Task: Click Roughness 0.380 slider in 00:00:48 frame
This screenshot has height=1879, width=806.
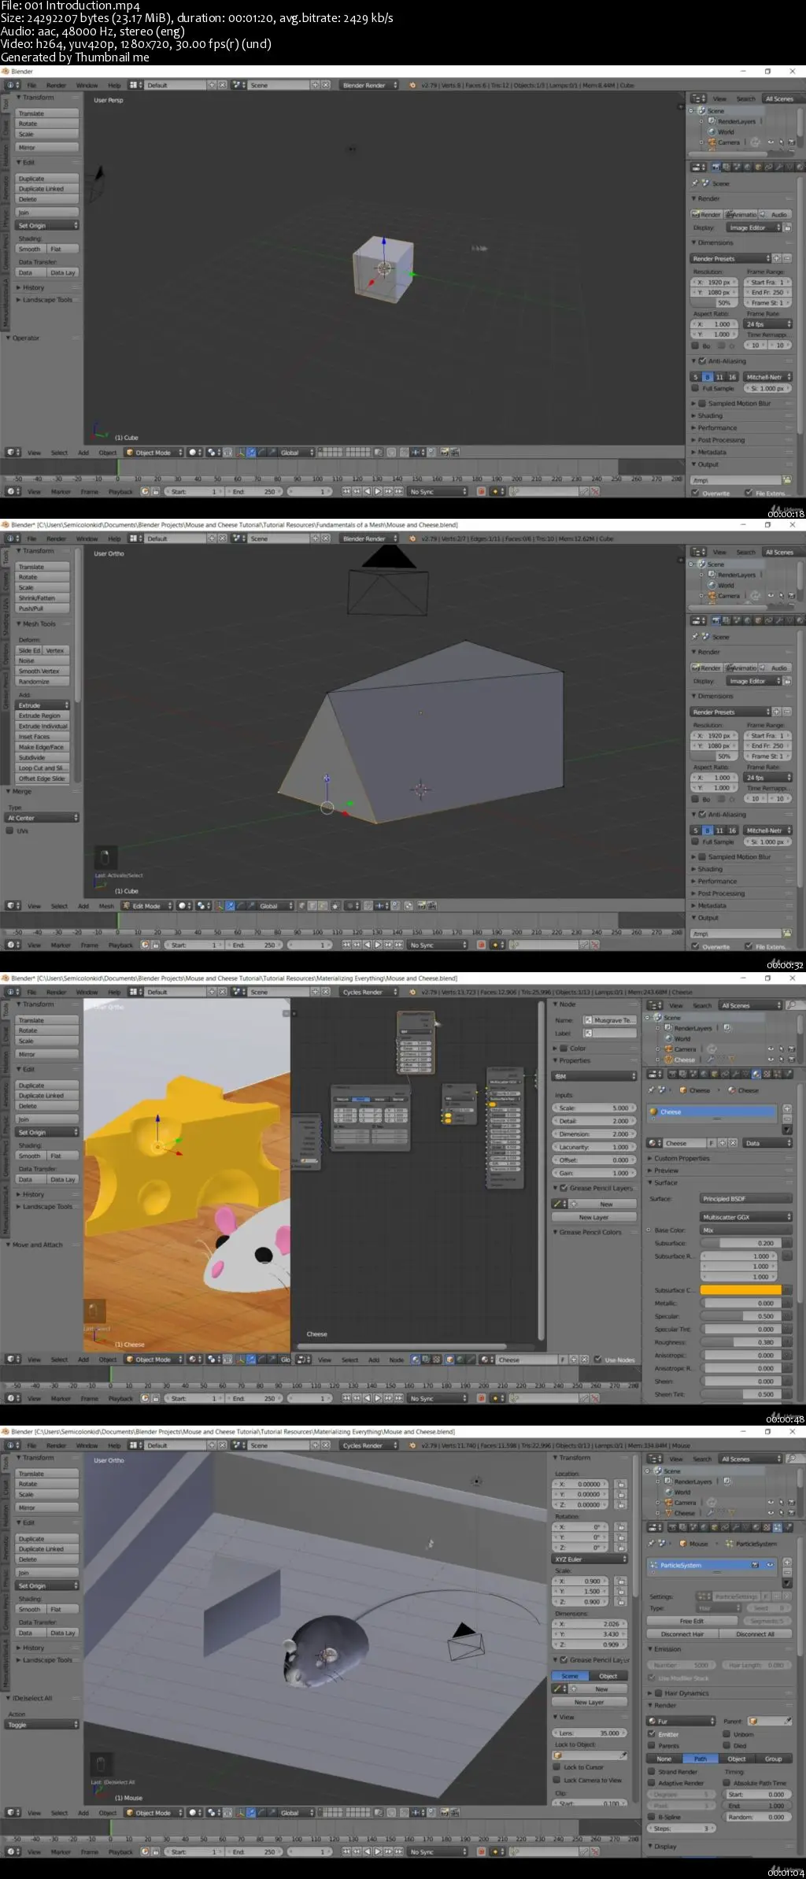Action: 741,1342
